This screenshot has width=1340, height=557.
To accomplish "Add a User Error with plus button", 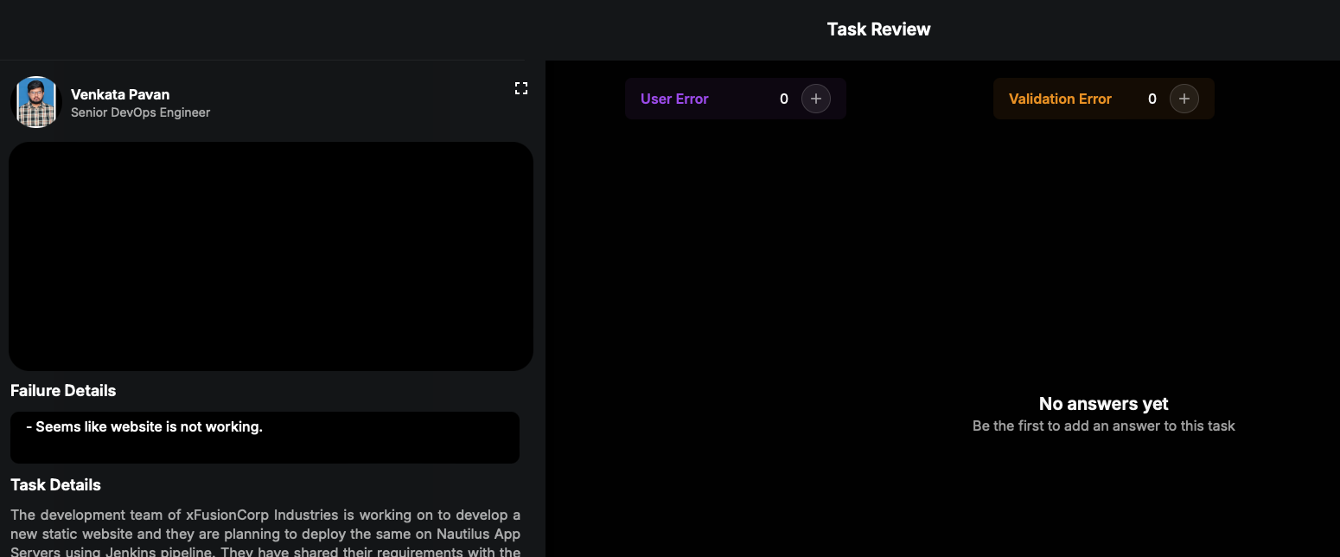I will pyautogui.click(x=816, y=99).
